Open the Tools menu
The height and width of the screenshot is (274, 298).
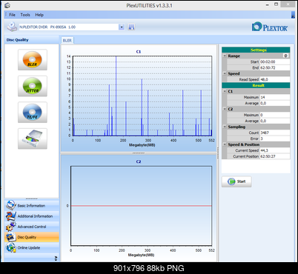pos(25,15)
